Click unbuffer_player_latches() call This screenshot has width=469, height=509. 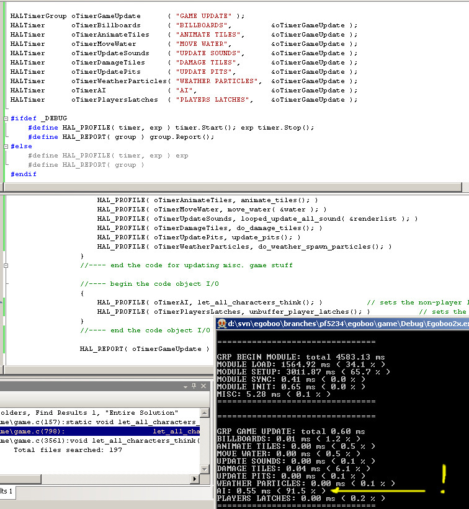306,312
